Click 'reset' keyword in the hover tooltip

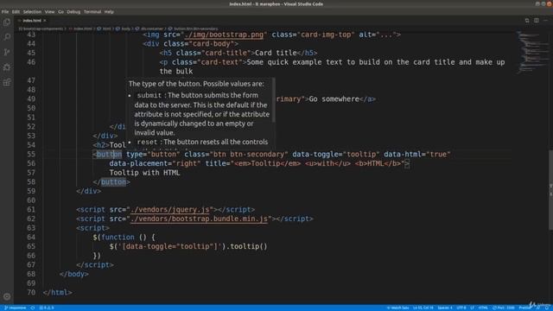[147, 142]
